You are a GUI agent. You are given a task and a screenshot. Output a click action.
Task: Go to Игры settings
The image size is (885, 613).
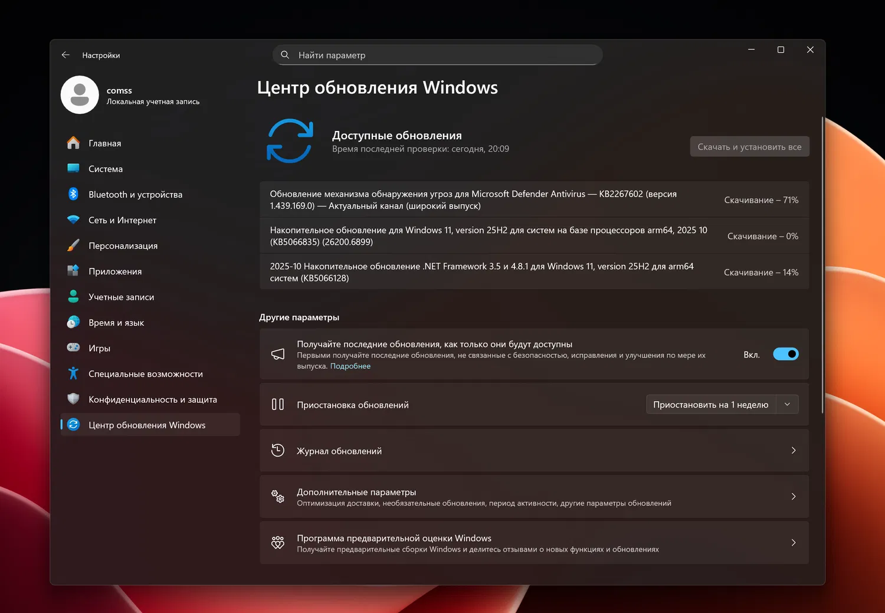pyautogui.click(x=150, y=348)
